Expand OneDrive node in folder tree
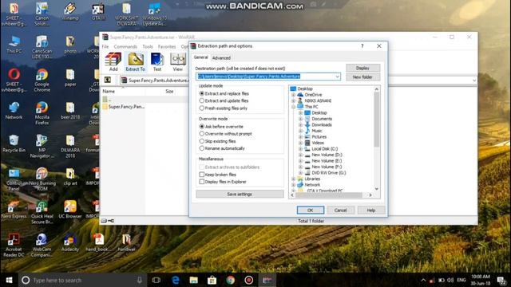This screenshot has height=287, width=511. tap(293, 95)
